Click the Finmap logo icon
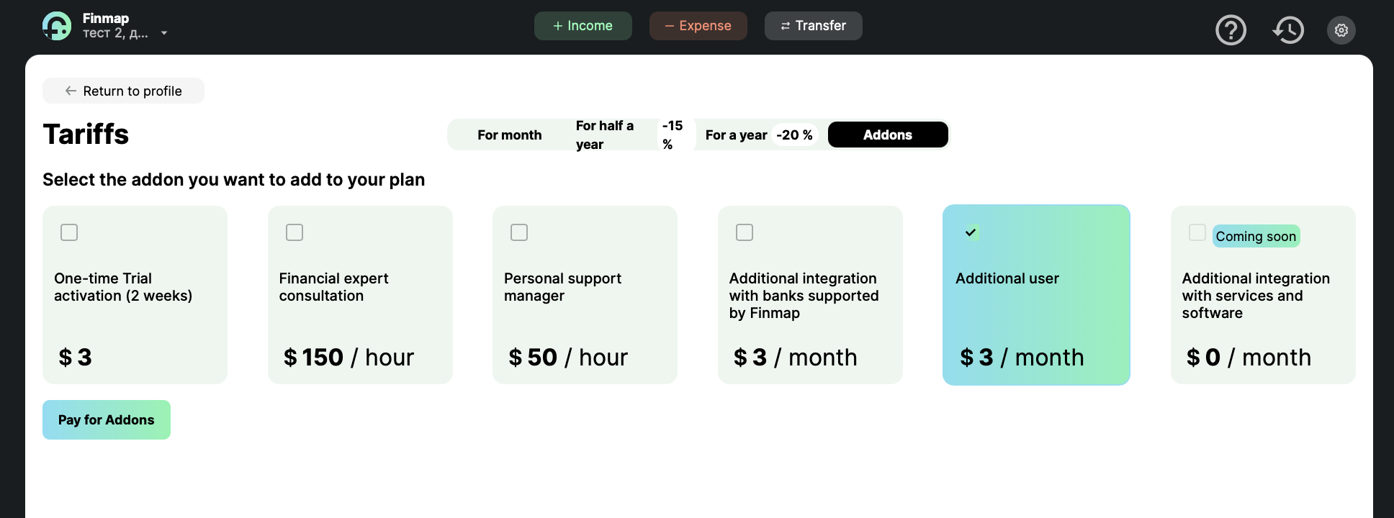 point(57,26)
